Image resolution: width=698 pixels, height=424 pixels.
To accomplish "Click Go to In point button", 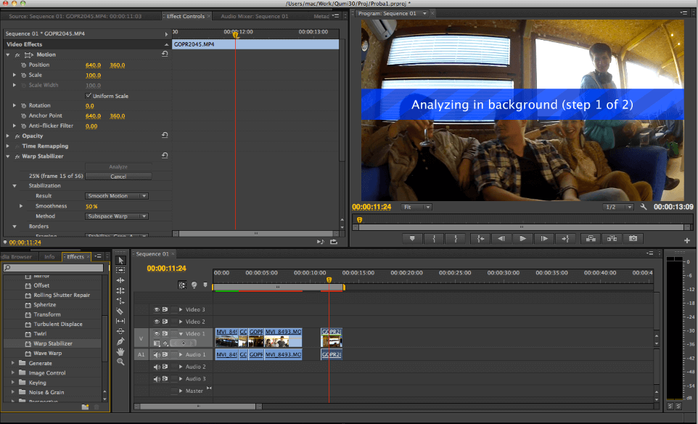I will click(480, 239).
